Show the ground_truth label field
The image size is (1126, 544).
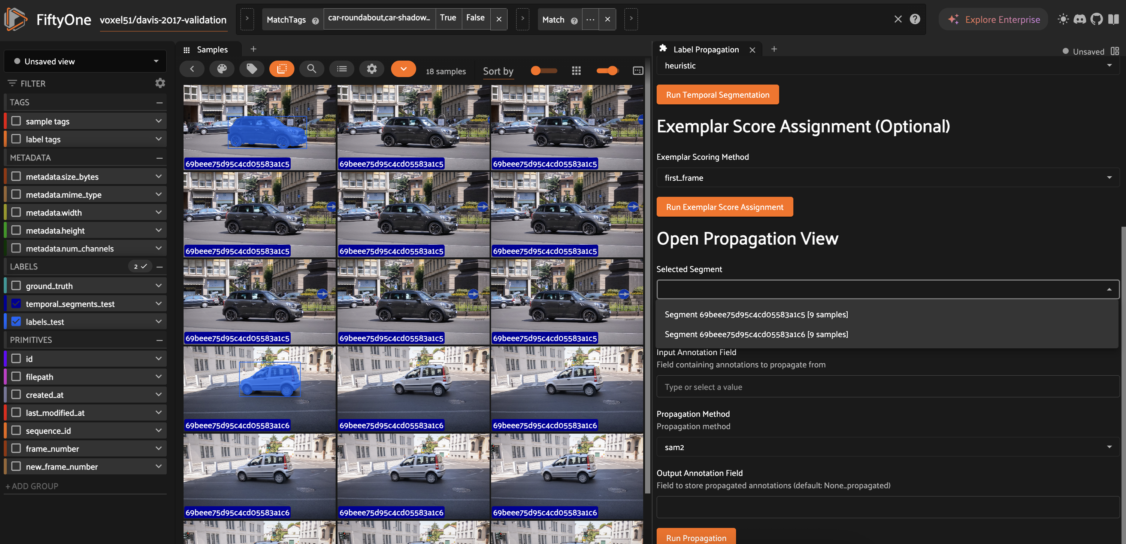(16, 285)
